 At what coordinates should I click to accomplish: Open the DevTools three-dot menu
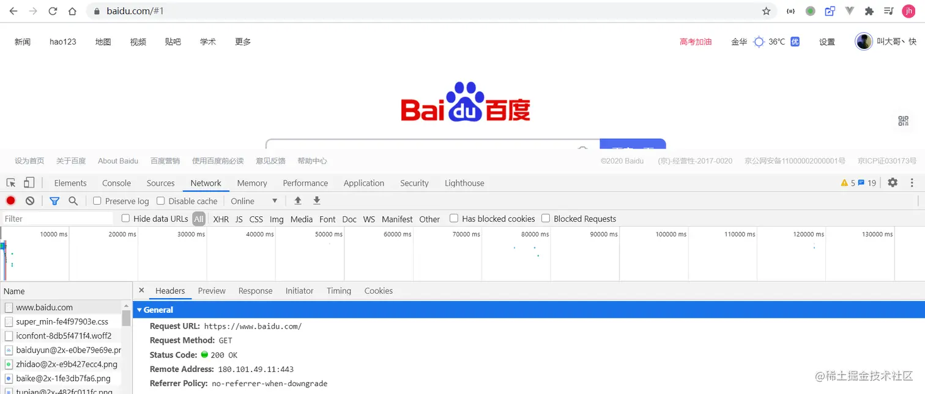coord(912,183)
